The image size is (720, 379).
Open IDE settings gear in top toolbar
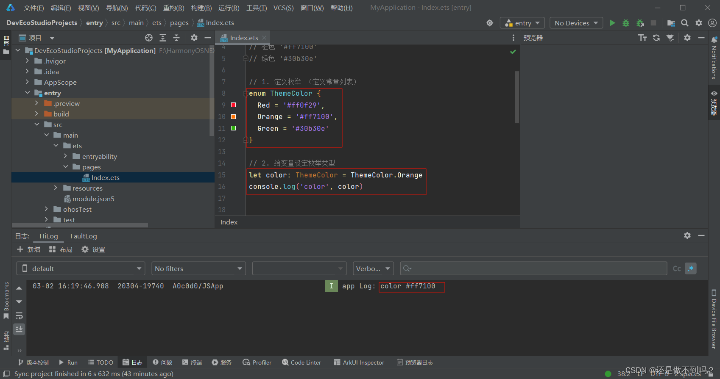(699, 23)
